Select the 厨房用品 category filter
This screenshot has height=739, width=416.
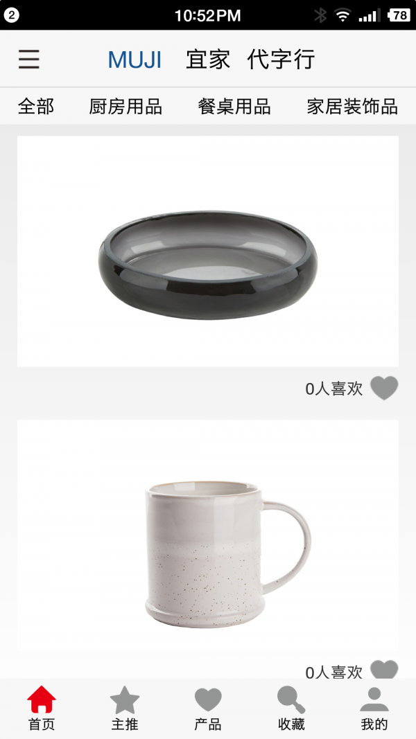(x=125, y=107)
